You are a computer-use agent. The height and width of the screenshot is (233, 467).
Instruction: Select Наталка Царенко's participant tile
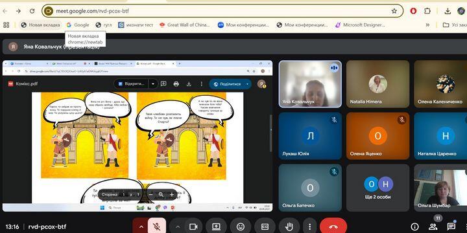(x=440, y=136)
